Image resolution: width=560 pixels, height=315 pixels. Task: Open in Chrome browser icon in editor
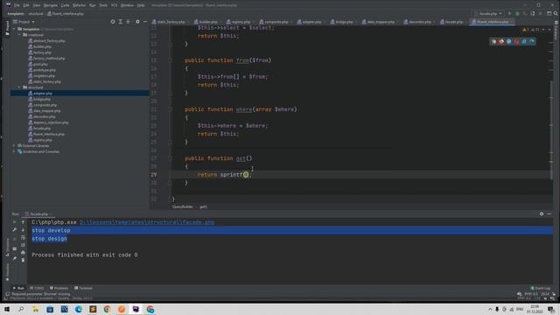click(493, 41)
